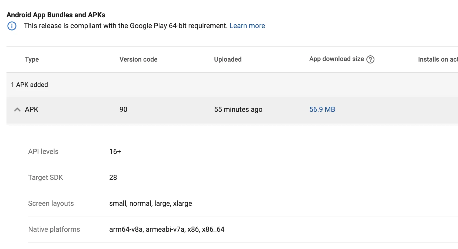Click the Target SDK label
458x249 pixels.
click(x=45, y=177)
